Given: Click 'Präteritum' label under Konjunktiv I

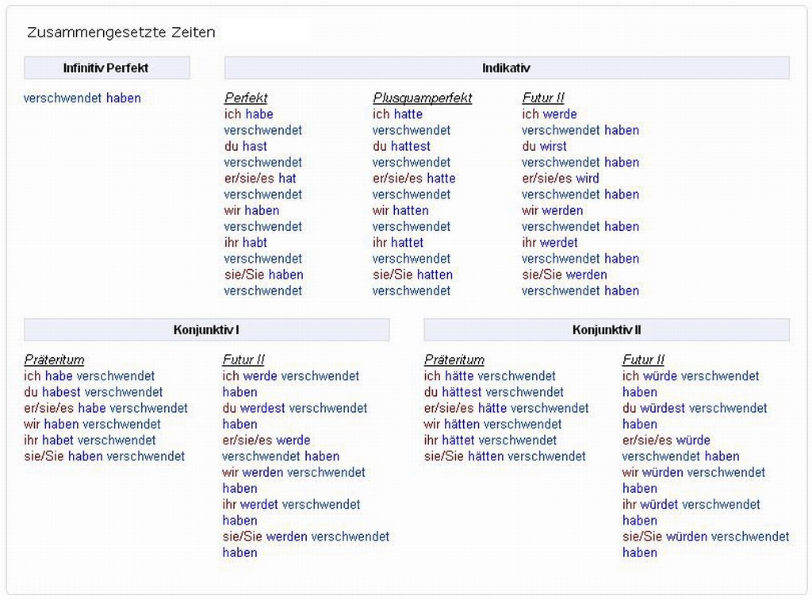Looking at the screenshot, I should tap(54, 360).
